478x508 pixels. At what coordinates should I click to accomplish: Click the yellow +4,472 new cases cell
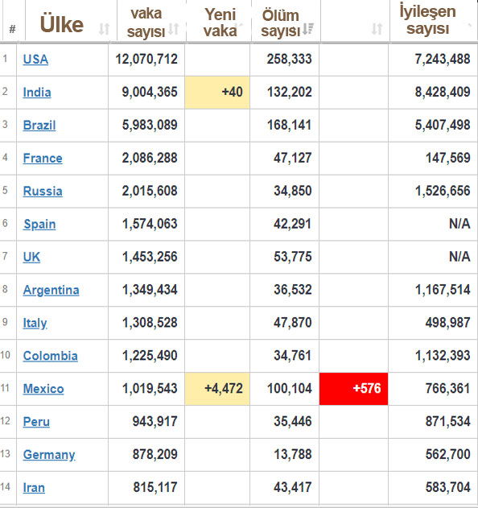tap(217, 389)
